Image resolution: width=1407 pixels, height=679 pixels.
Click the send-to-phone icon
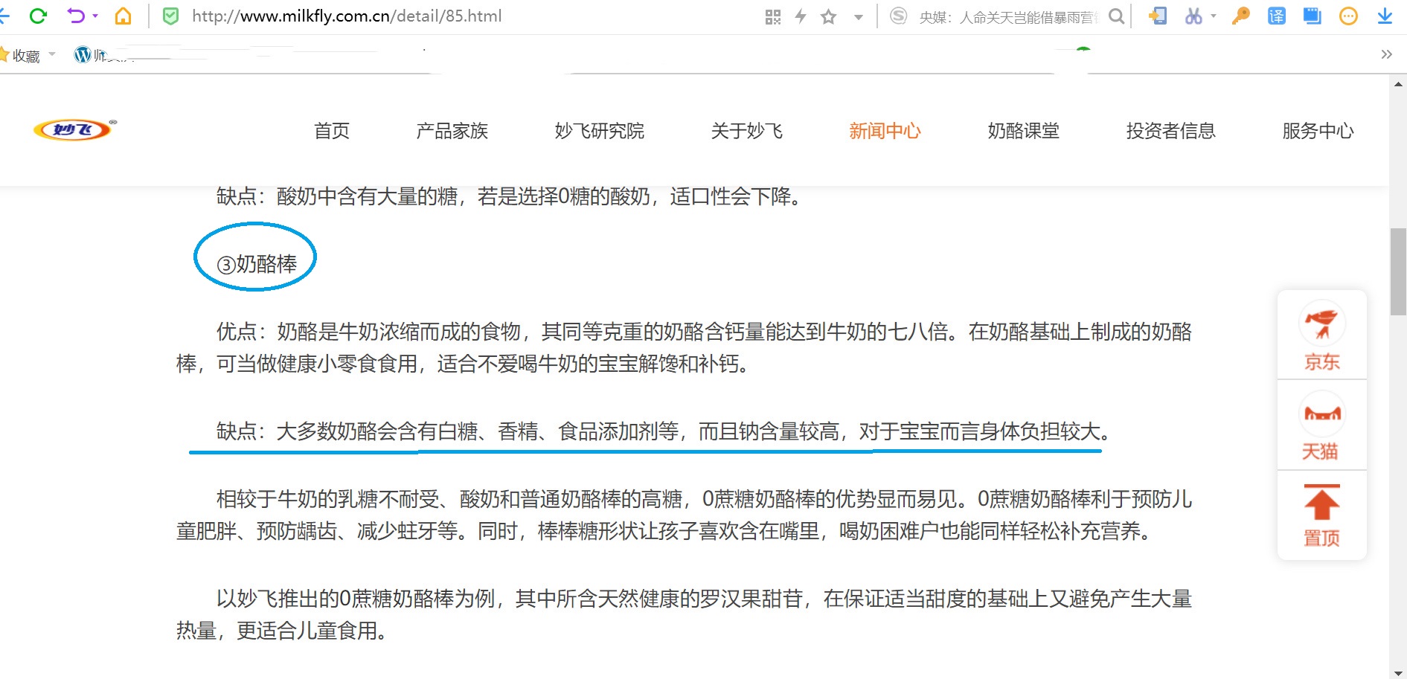pyautogui.click(x=1158, y=16)
